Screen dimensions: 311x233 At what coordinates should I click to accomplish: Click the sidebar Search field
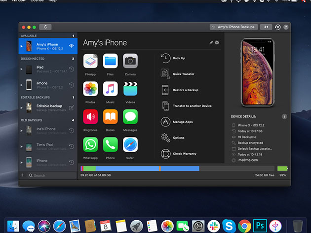click(x=52, y=175)
